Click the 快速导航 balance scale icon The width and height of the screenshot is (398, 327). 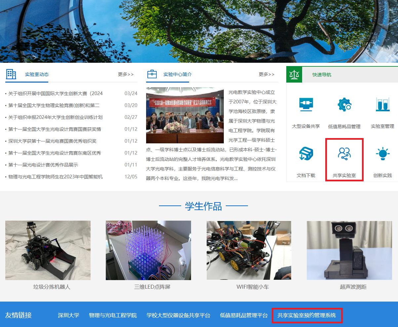(294, 75)
